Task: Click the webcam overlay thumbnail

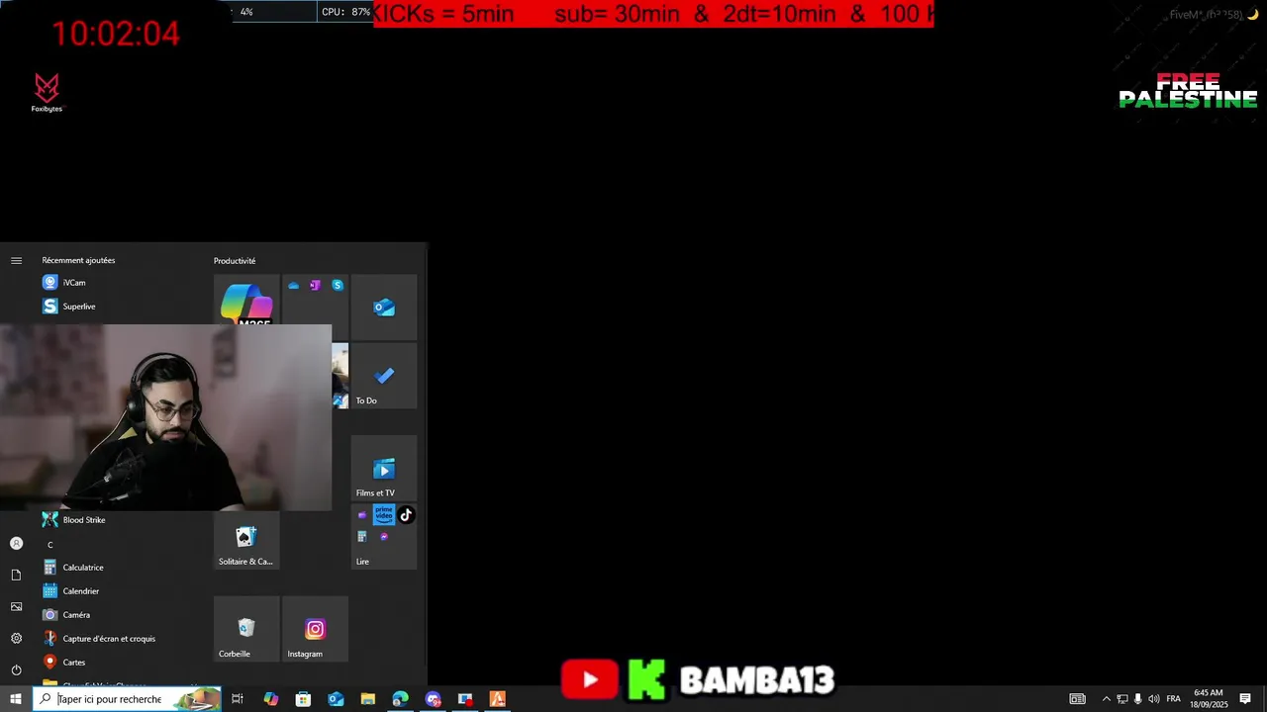Action: pos(165,417)
